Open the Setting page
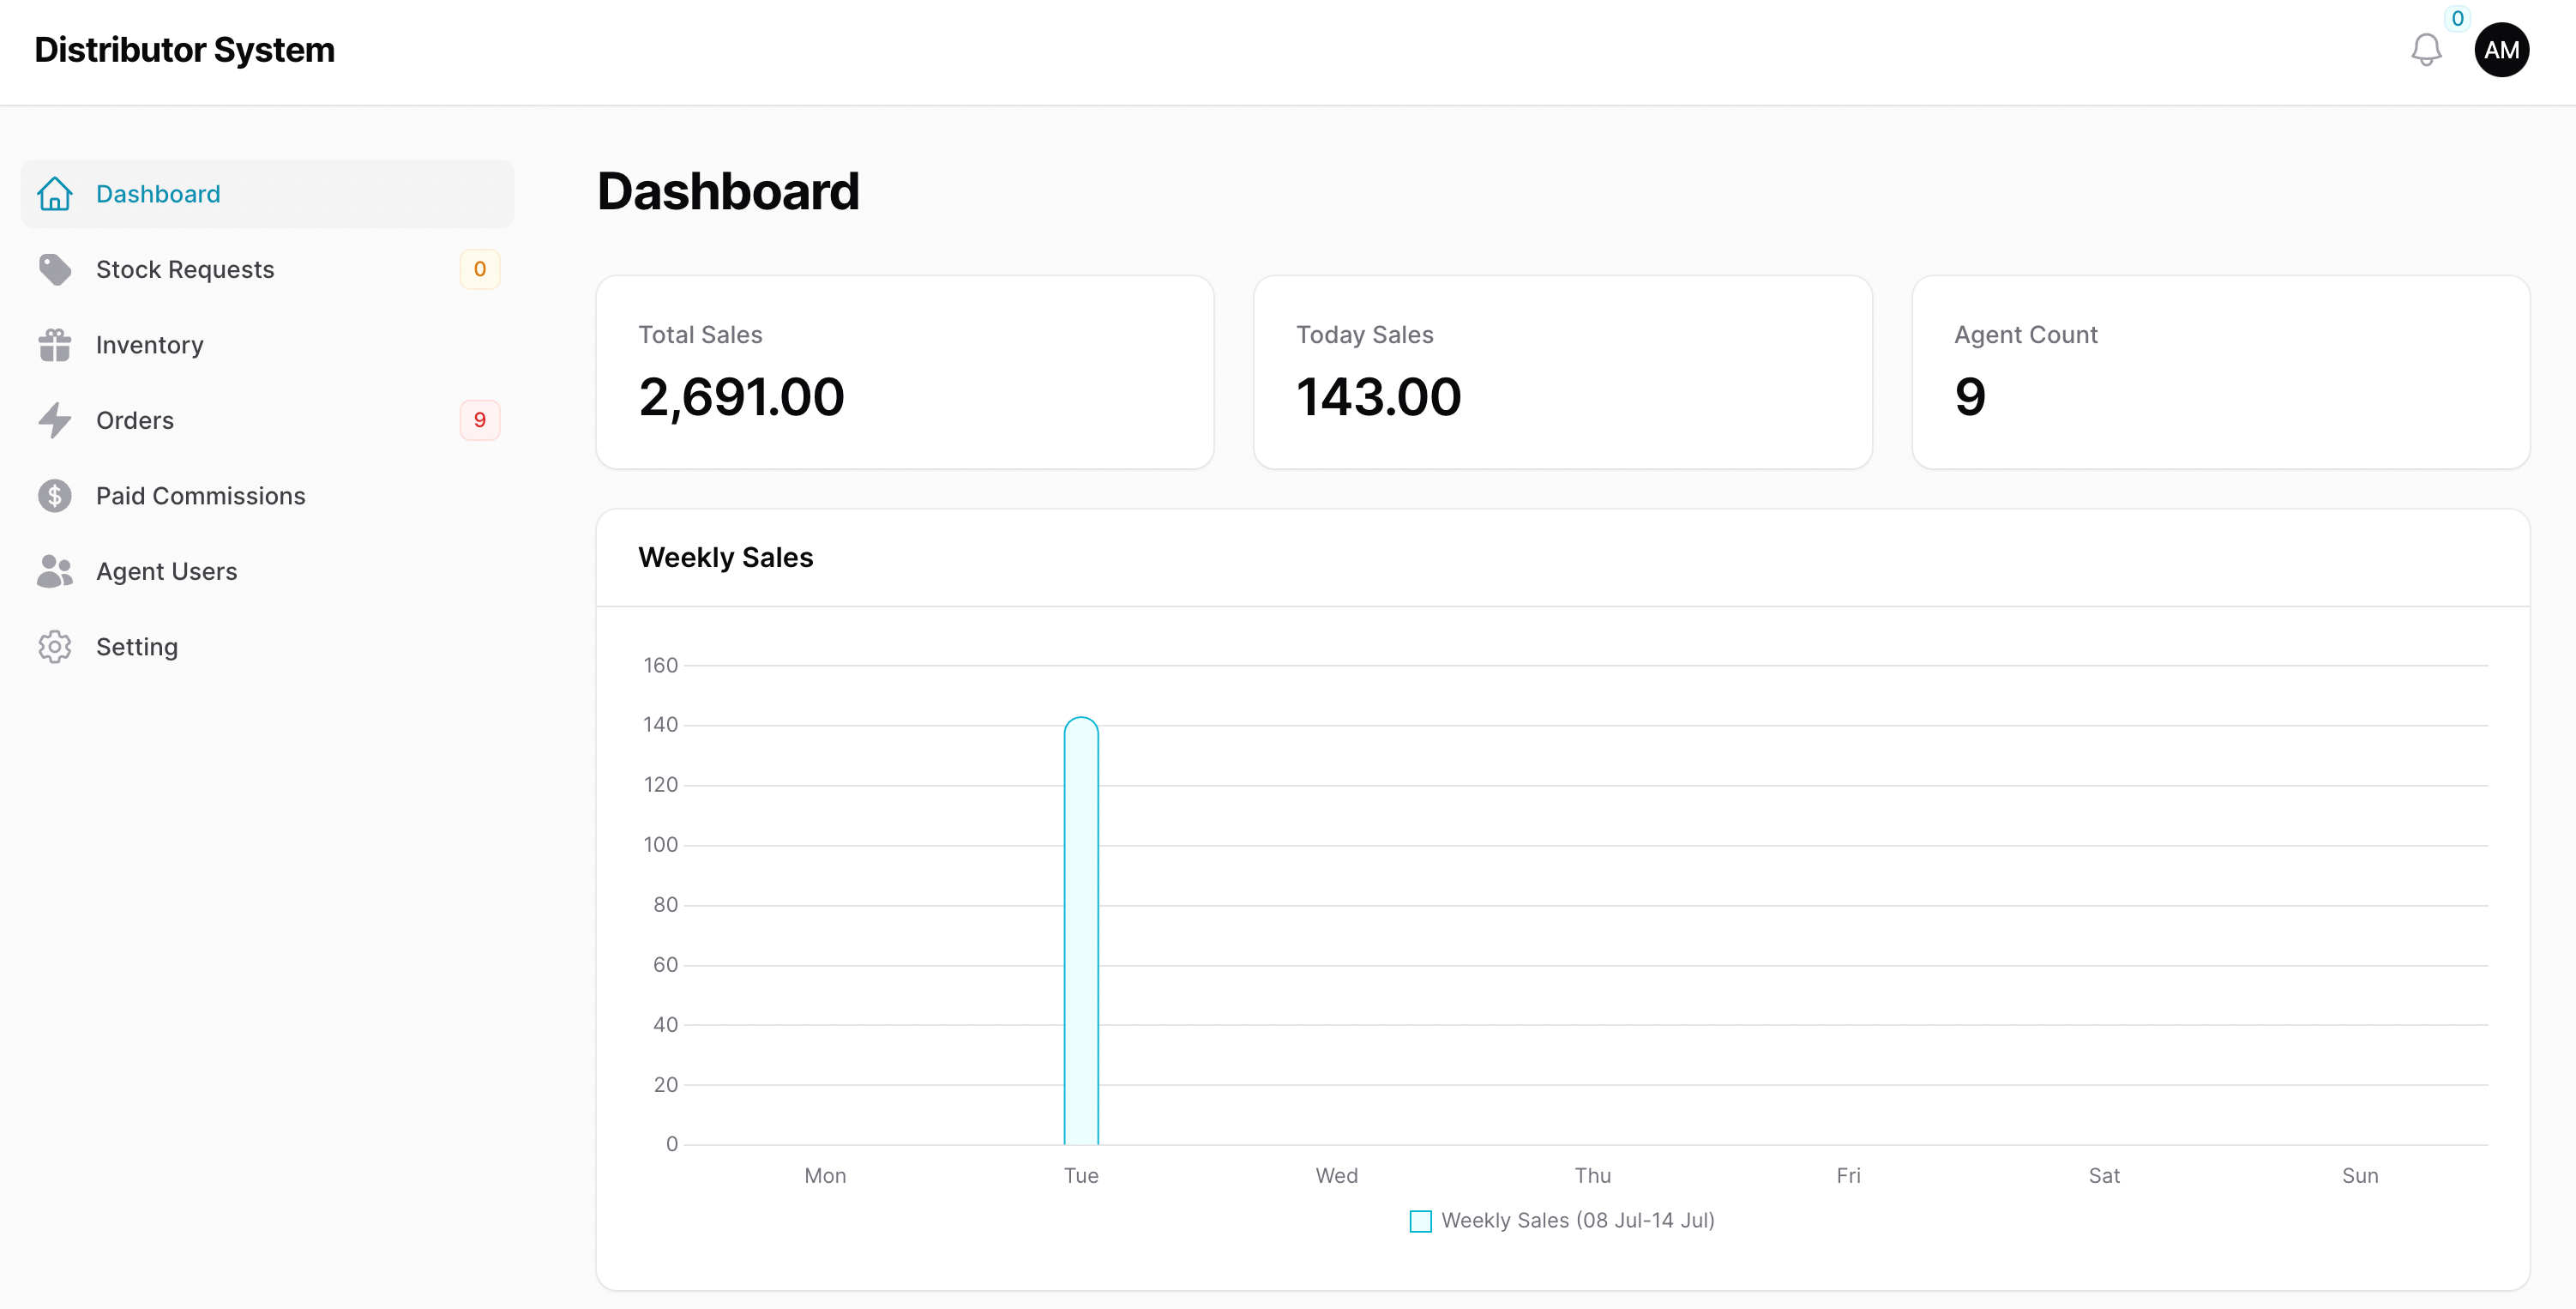This screenshot has width=2576, height=1309. (267, 647)
